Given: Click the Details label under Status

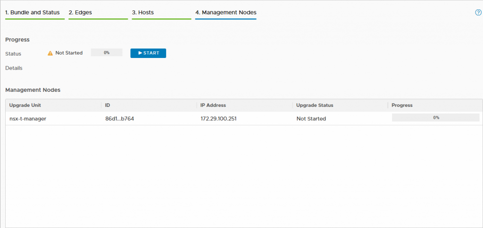Looking at the screenshot, I should (14, 68).
